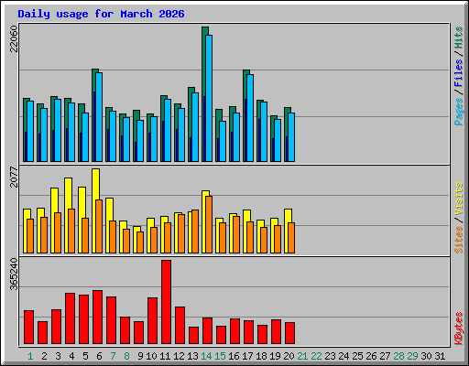The width and height of the screenshot is (469, 366).
Task: Select green day 14 axis label
Action: [x=206, y=356]
